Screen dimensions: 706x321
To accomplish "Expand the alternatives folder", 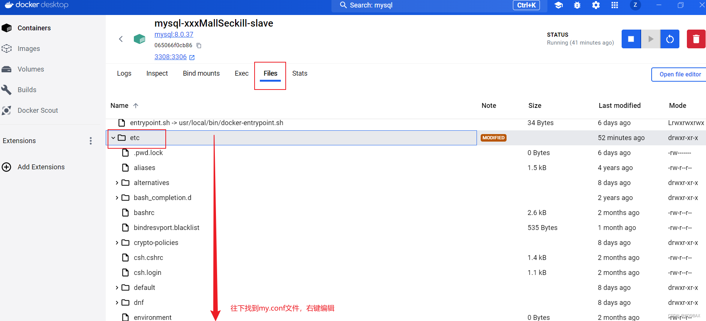I will [x=117, y=183].
